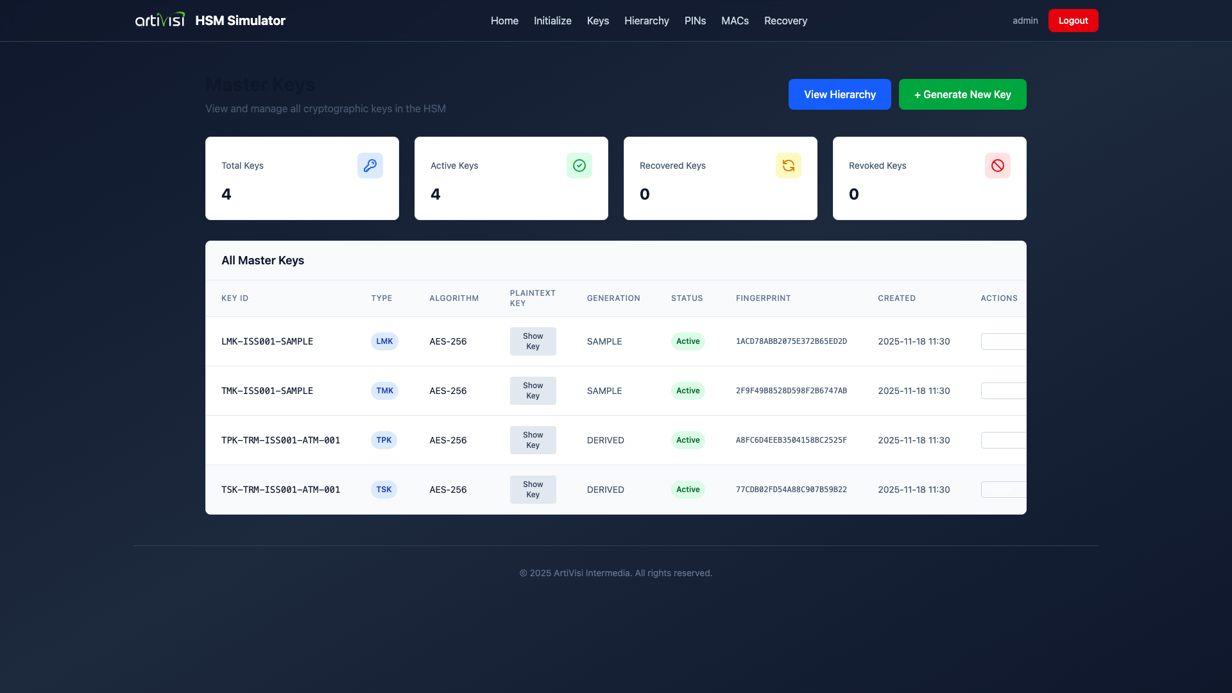Screen dimensions: 1232x693
Task: Go to the Hierarchy page in navbar
Action: [646, 21]
